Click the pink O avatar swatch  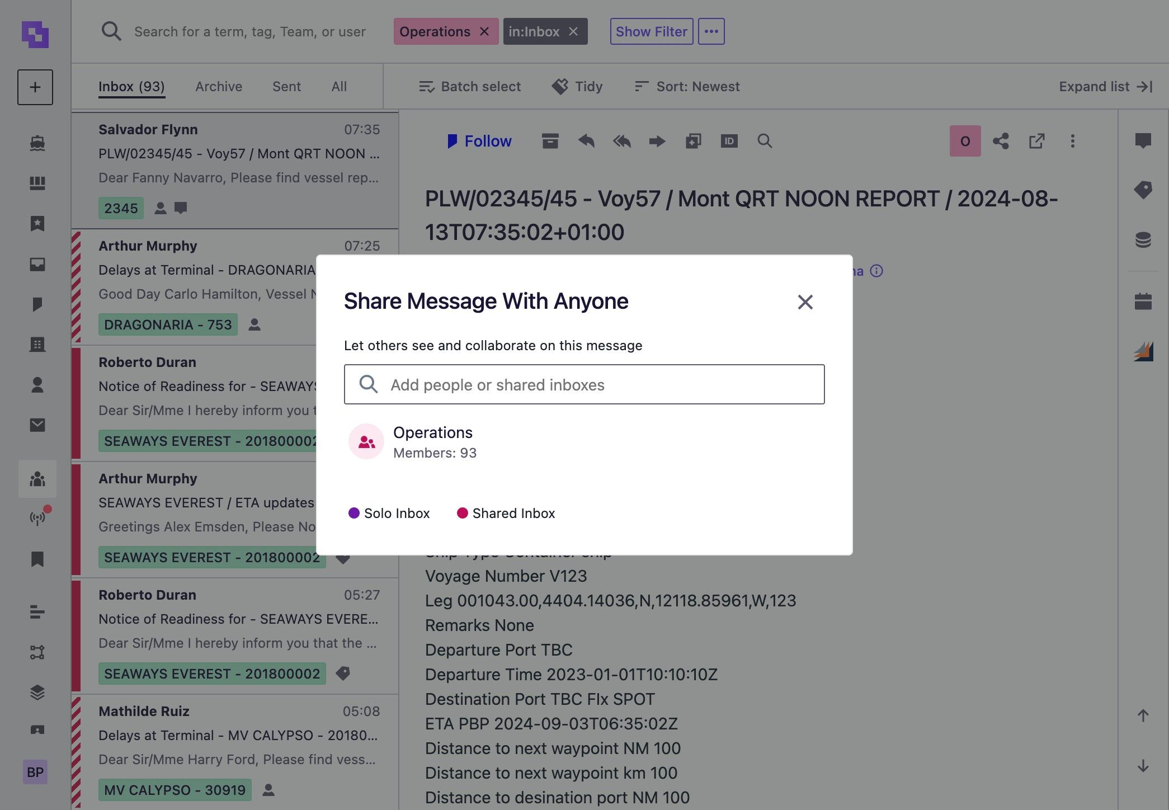tap(965, 141)
